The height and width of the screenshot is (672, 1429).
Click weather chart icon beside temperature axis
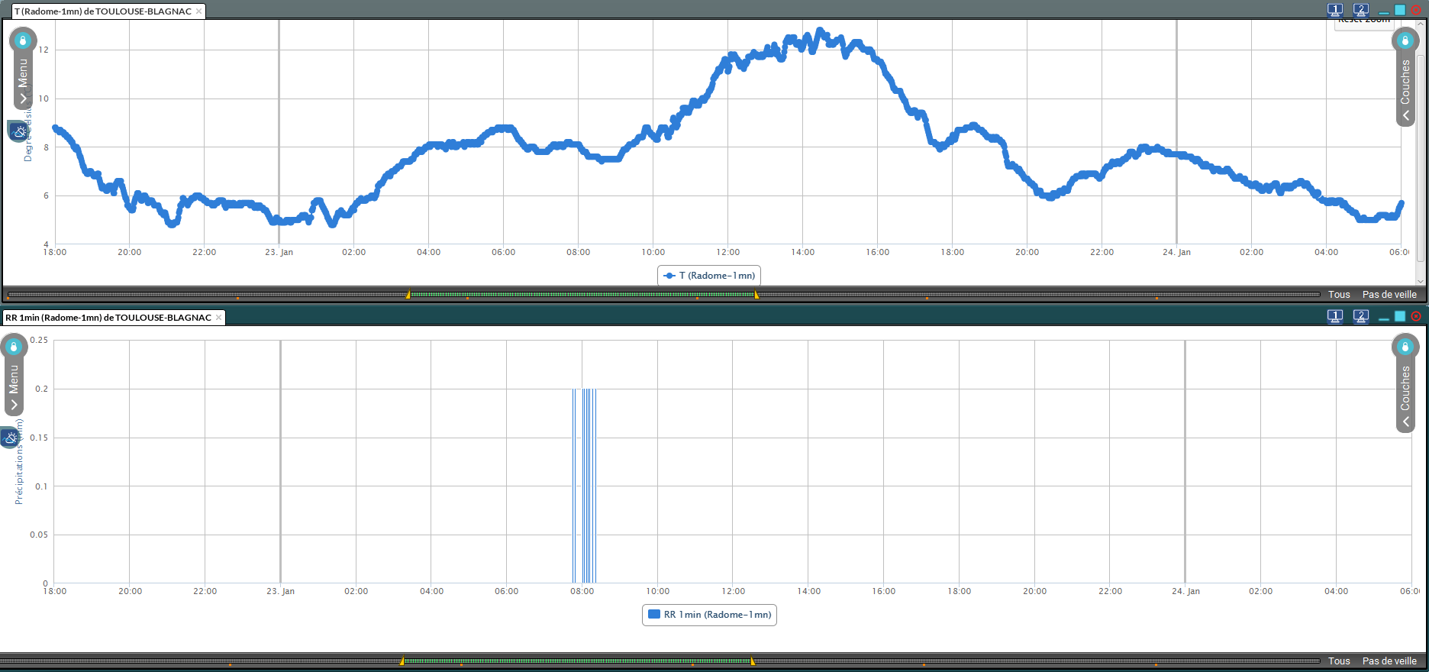[x=18, y=131]
